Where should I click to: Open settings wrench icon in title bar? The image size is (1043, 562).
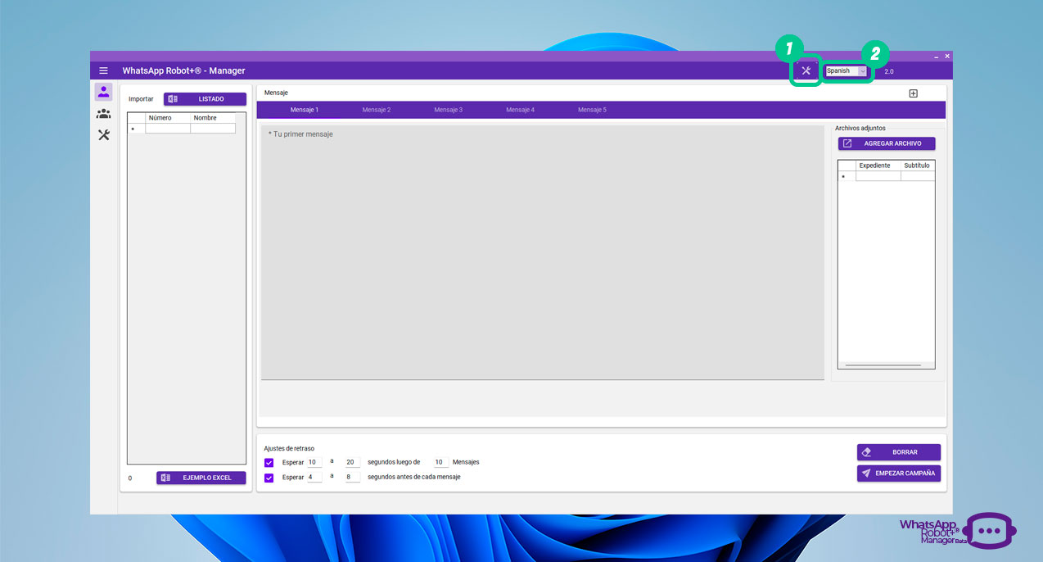[806, 70]
